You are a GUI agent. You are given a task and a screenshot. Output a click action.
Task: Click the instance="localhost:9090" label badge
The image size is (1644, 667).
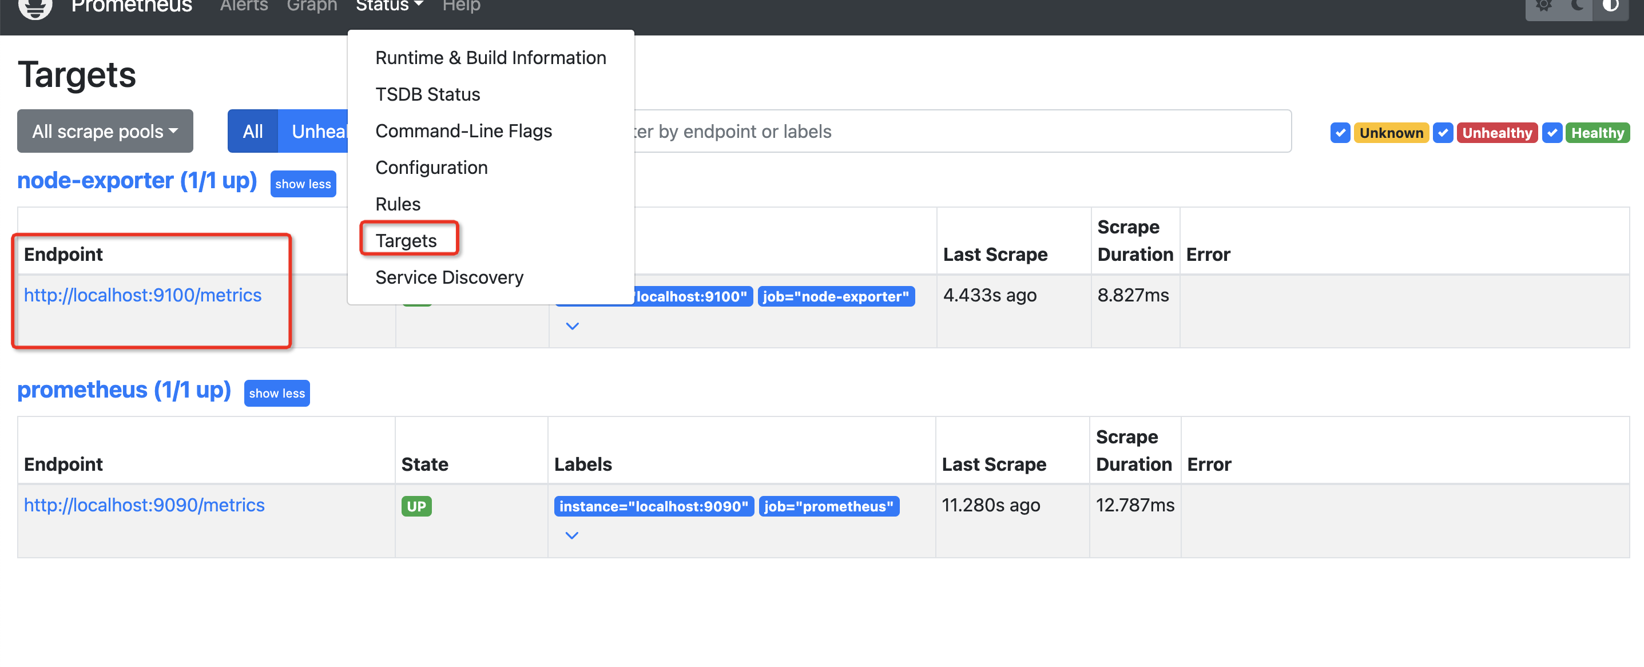653,507
